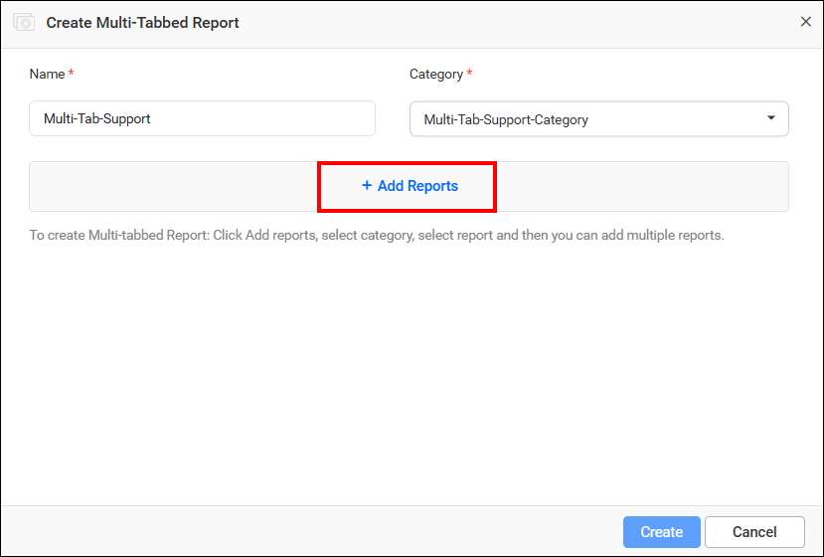Click the plus icon beside Add Reports
The height and width of the screenshot is (557, 824).
tap(367, 185)
